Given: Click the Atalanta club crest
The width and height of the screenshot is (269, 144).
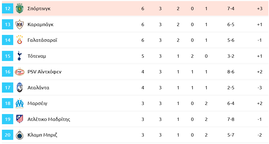Looking at the screenshot, I should coord(19,88).
